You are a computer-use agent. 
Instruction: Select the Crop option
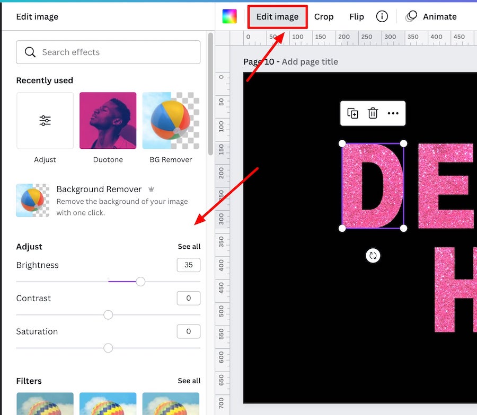(324, 17)
